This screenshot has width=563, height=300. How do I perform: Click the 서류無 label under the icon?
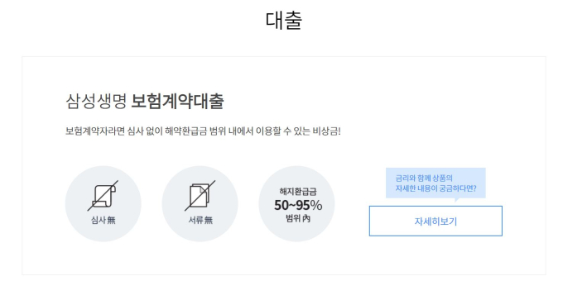[x=200, y=220]
